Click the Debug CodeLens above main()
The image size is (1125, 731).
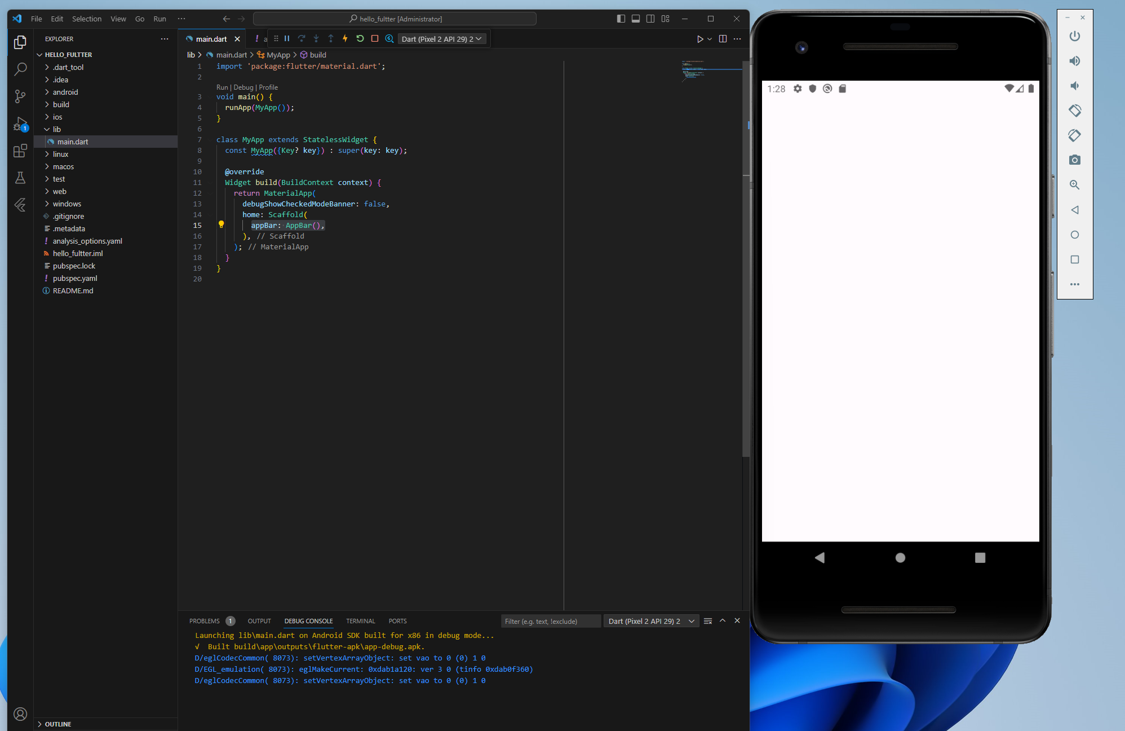point(243,87)
